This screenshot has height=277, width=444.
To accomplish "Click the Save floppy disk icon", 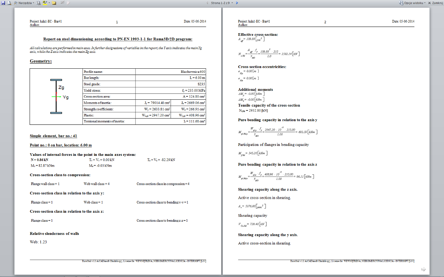I will 3,3.
